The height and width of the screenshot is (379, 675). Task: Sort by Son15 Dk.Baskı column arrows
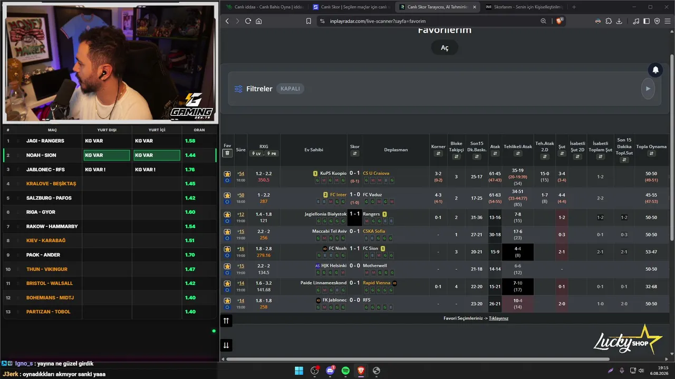pos(477,157)
